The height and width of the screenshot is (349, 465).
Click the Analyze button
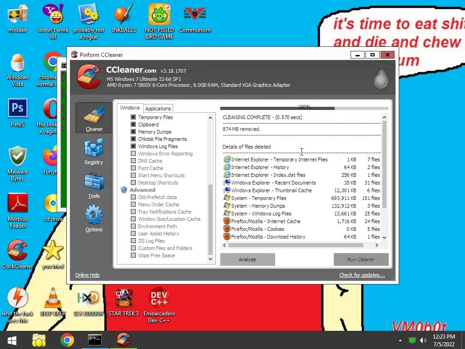coord(247,259)
